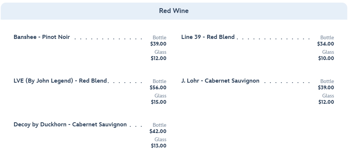
Task: Click the Decoy by Duckhorn $13.00 glass price
Action: click(158, 146)
